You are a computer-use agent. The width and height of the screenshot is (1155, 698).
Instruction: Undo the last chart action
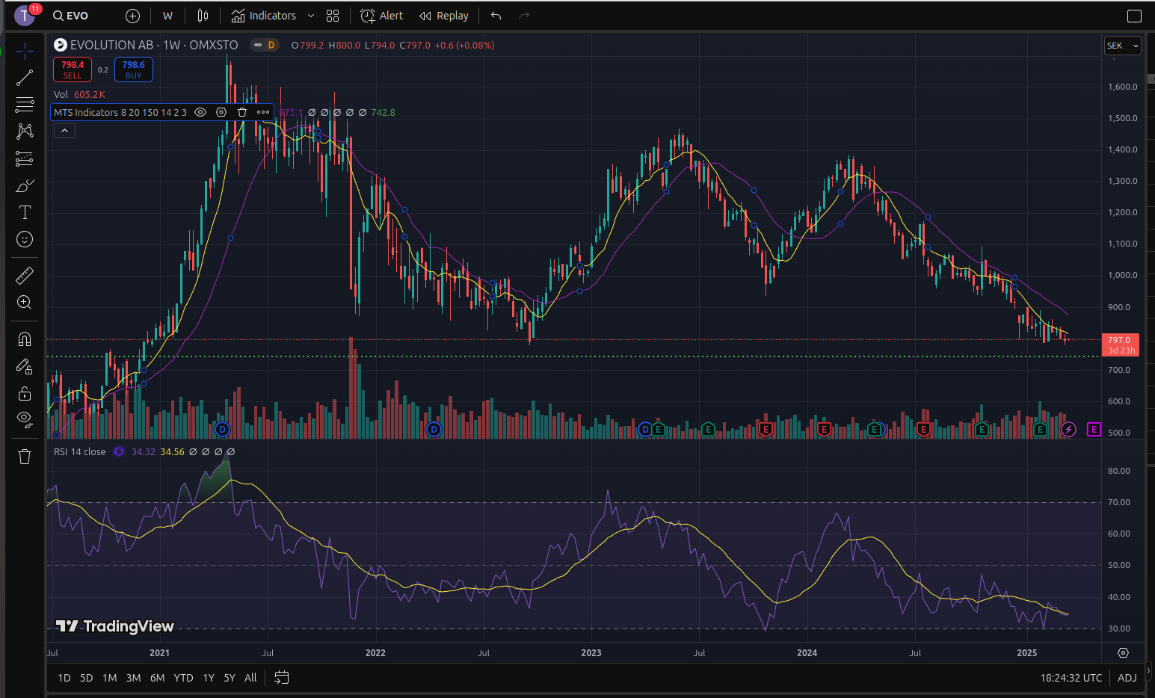pos(496,16)
